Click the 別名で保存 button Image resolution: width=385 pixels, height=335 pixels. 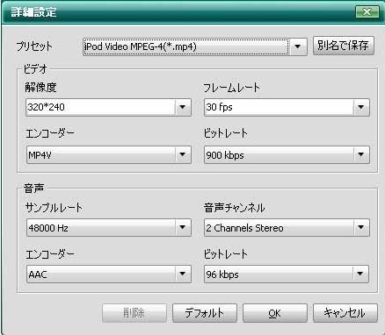click(x=344, y=46)
